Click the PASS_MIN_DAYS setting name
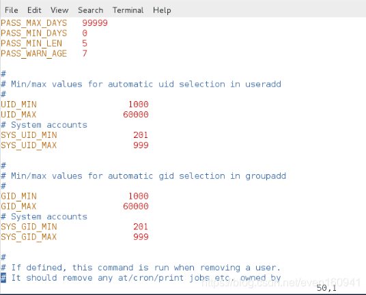 click(x=34, y=33)
